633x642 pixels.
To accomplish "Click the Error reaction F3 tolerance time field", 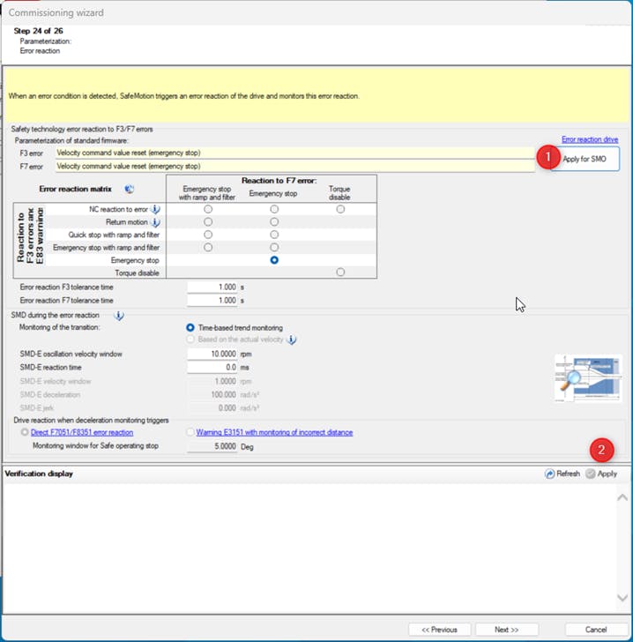I will click(x=212, y=287).
